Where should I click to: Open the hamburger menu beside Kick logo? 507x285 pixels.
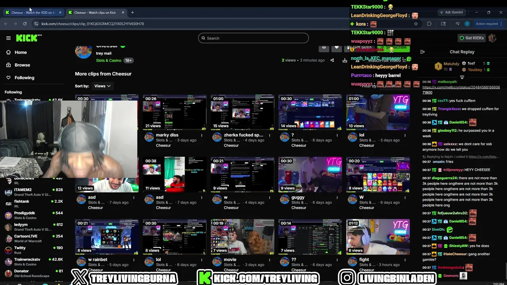tap(8, 38)
